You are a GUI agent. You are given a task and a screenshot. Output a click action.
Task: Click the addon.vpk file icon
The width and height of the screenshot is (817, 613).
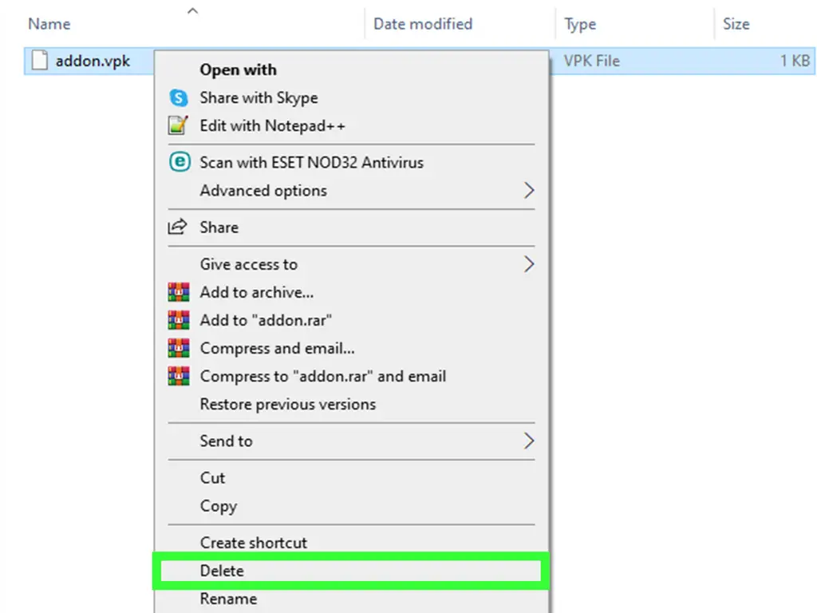[x=40, y=61]
